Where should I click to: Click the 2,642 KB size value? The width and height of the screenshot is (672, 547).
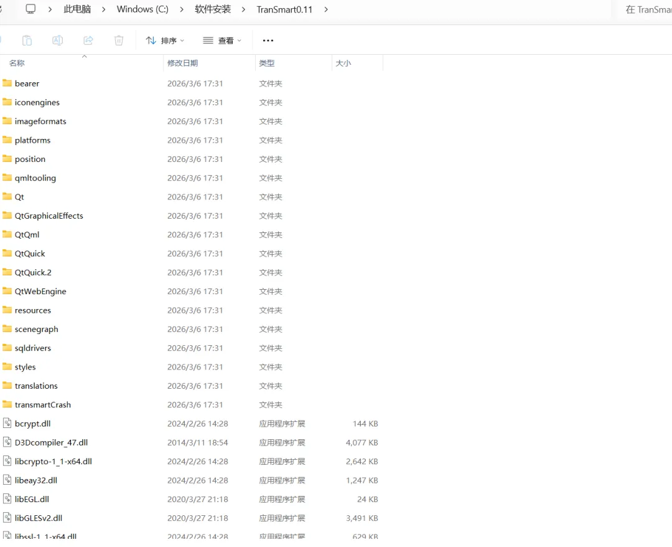point(362,462)
